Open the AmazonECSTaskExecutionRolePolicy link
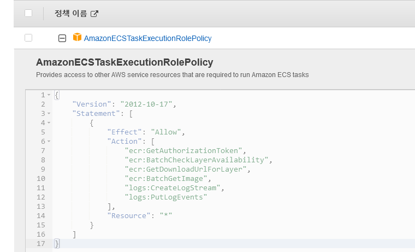Screen dimensions: 415x252 (147, 38)
